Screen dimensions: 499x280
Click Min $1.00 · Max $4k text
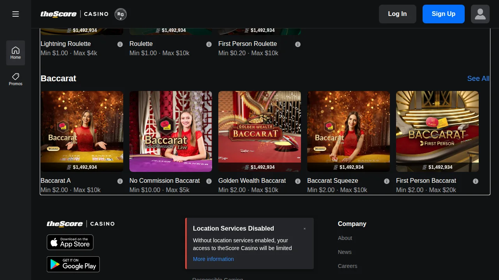tap(69, 53)
